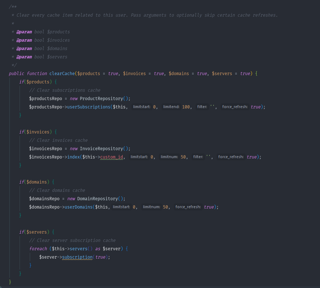Select the value 100 in the userSubscriptions call
Screen dimensions: 320x288
[x=186, y=107]
